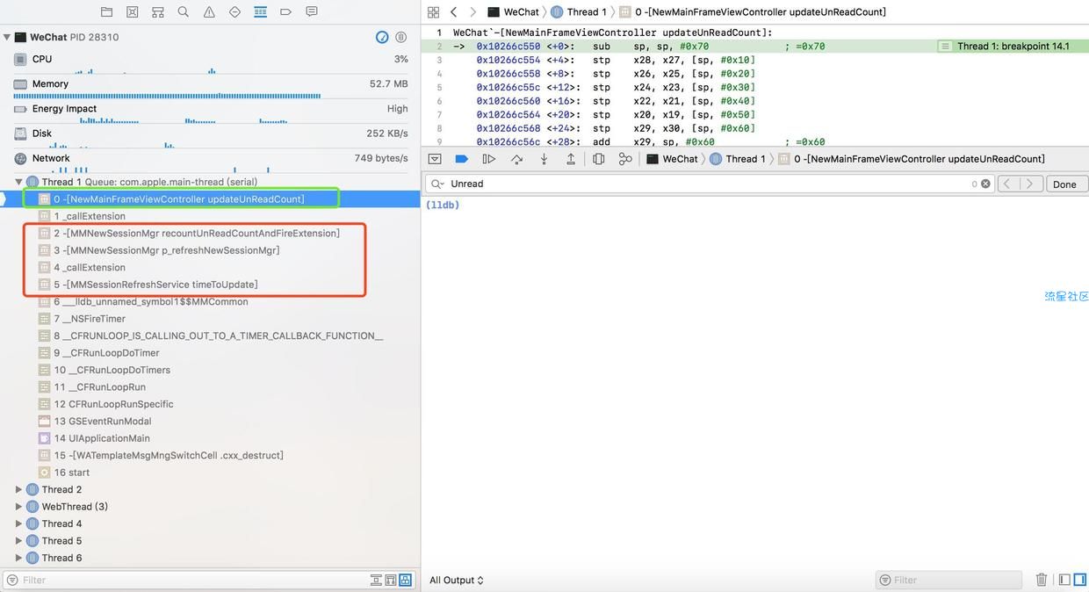
Task: Collapse the WeChat process disclosure triangle
Action: coord(7,37)
